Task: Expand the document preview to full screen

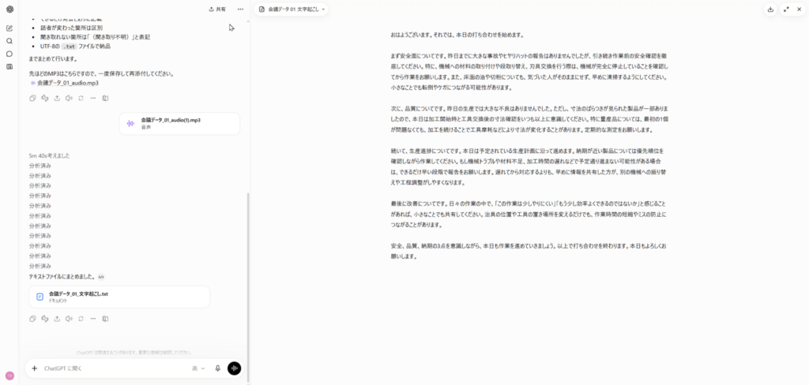Action: pos(786,9)
